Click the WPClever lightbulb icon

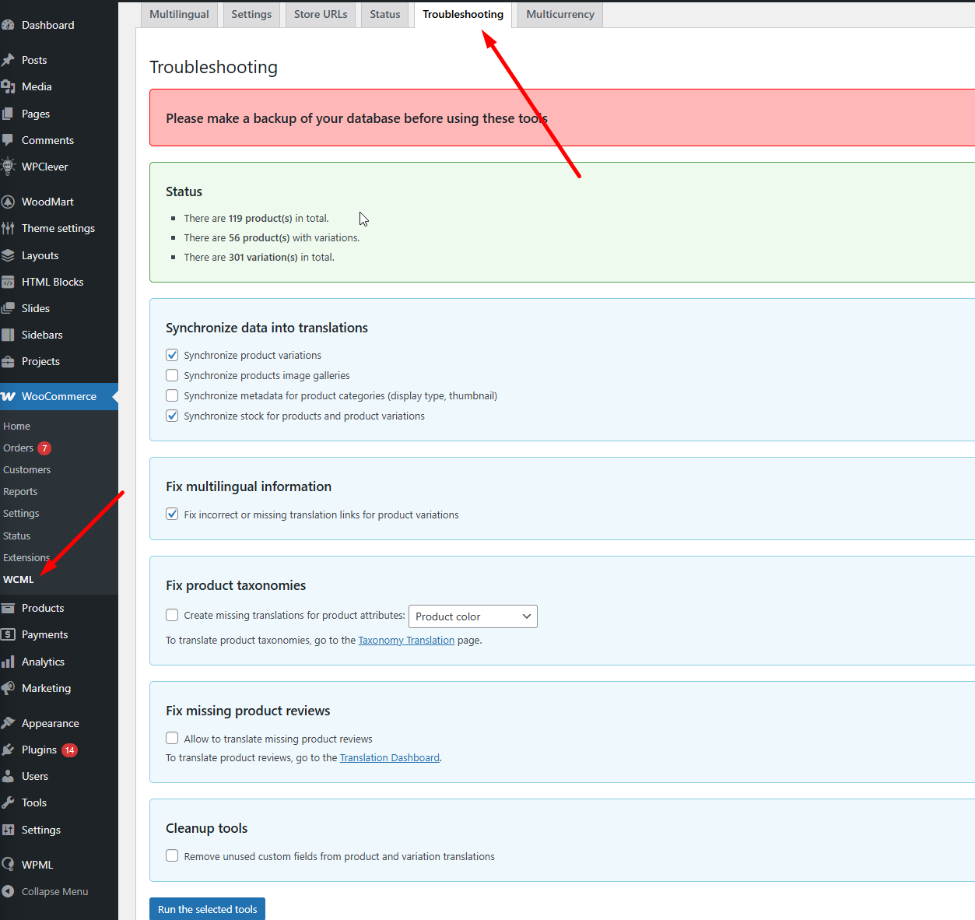[x=8, y=167]
